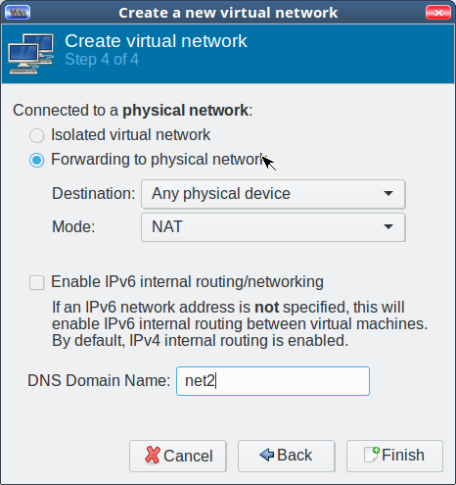456x485 pixels.
Task: Click the Create a new virtual network title bar
Action: [x=228, y=13]
